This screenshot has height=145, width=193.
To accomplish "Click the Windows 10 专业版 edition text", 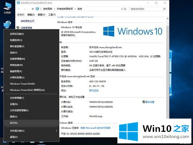I will point(71,27).
